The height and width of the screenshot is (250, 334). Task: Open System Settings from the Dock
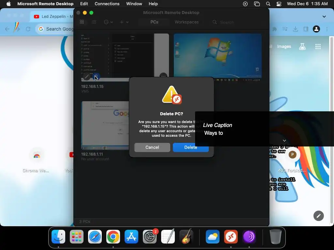(x=149, y=236)
